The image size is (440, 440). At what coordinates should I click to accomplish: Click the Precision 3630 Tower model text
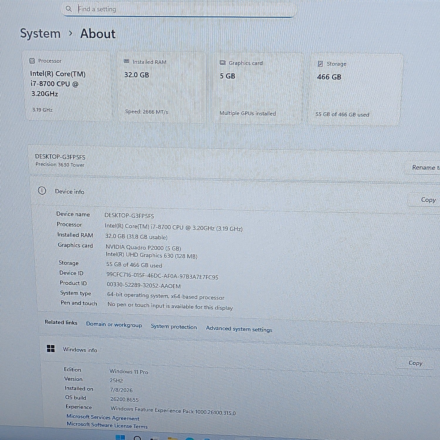[x=60, y=165]
